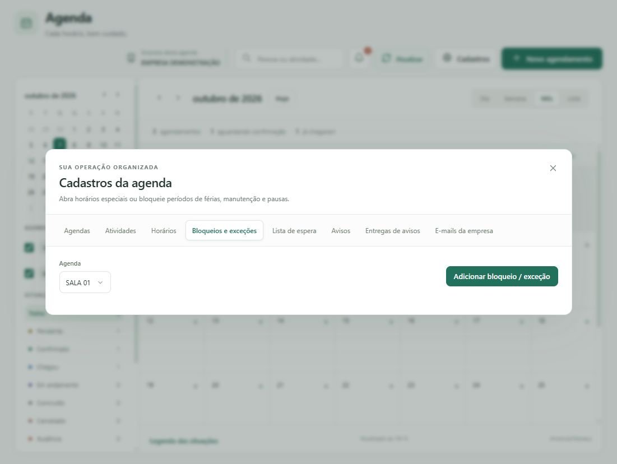Switch to the Agendas tab

point(77,231)
